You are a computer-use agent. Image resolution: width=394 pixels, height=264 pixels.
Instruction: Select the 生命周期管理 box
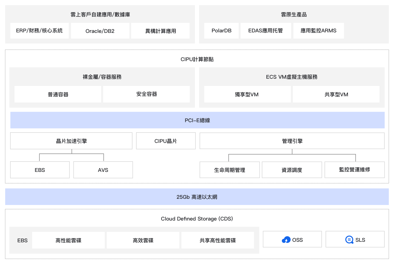pos(230,170)
